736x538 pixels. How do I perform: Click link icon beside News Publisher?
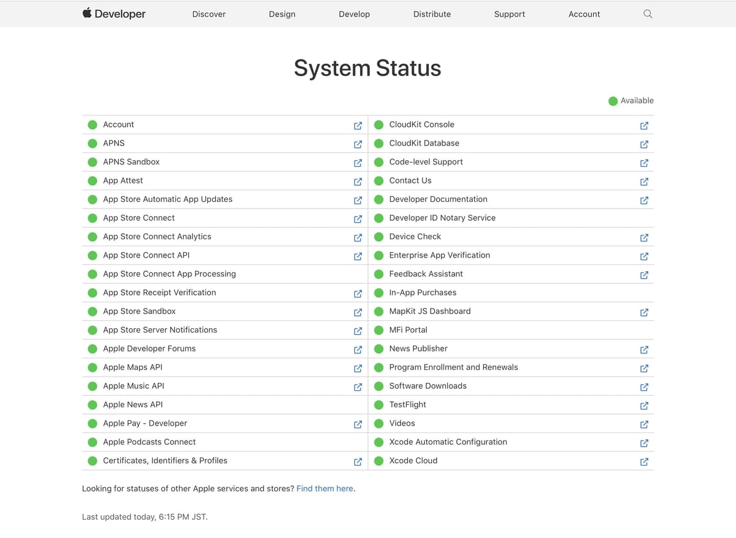644,350
